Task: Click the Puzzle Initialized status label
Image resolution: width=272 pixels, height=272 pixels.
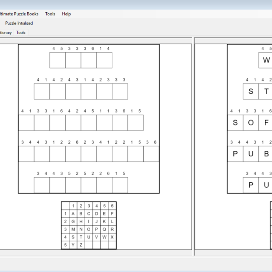Action: click(19, 23)
